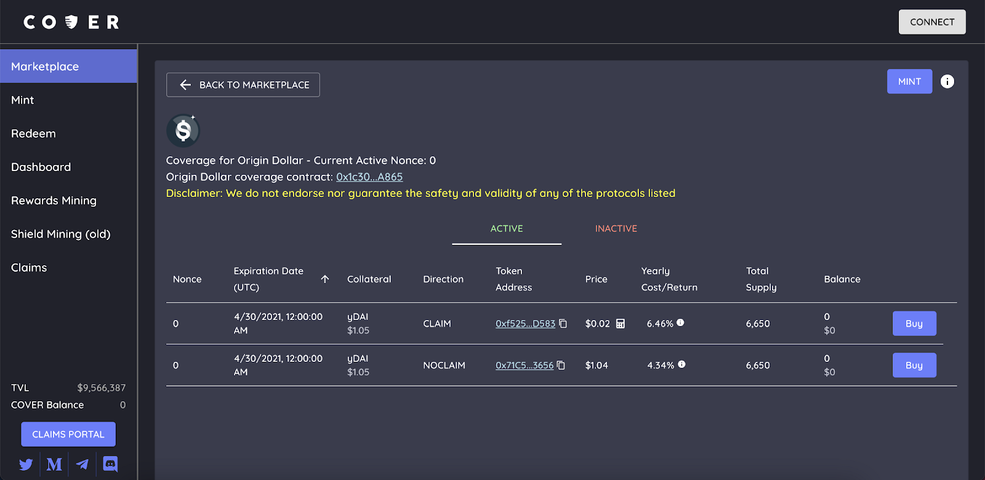985x480 pixels.
Task: Click the $0.02 price value
Action: (597, 324)
